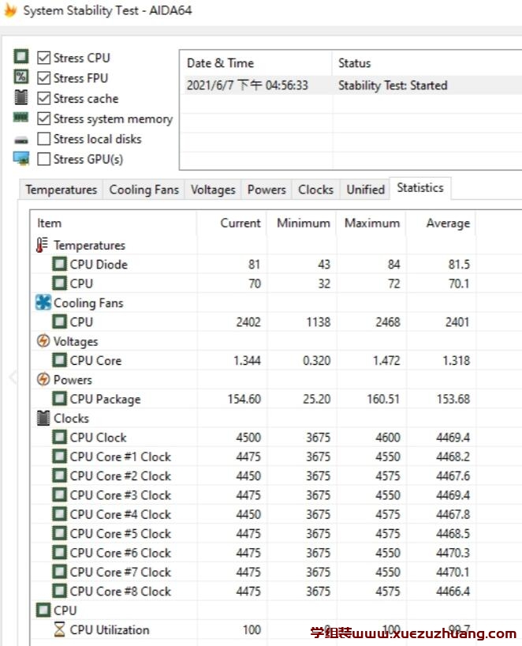The width and height of the screenshot is (522, 646).
Task: Click the icon next to CPU Clock
Action: [59, 438]
